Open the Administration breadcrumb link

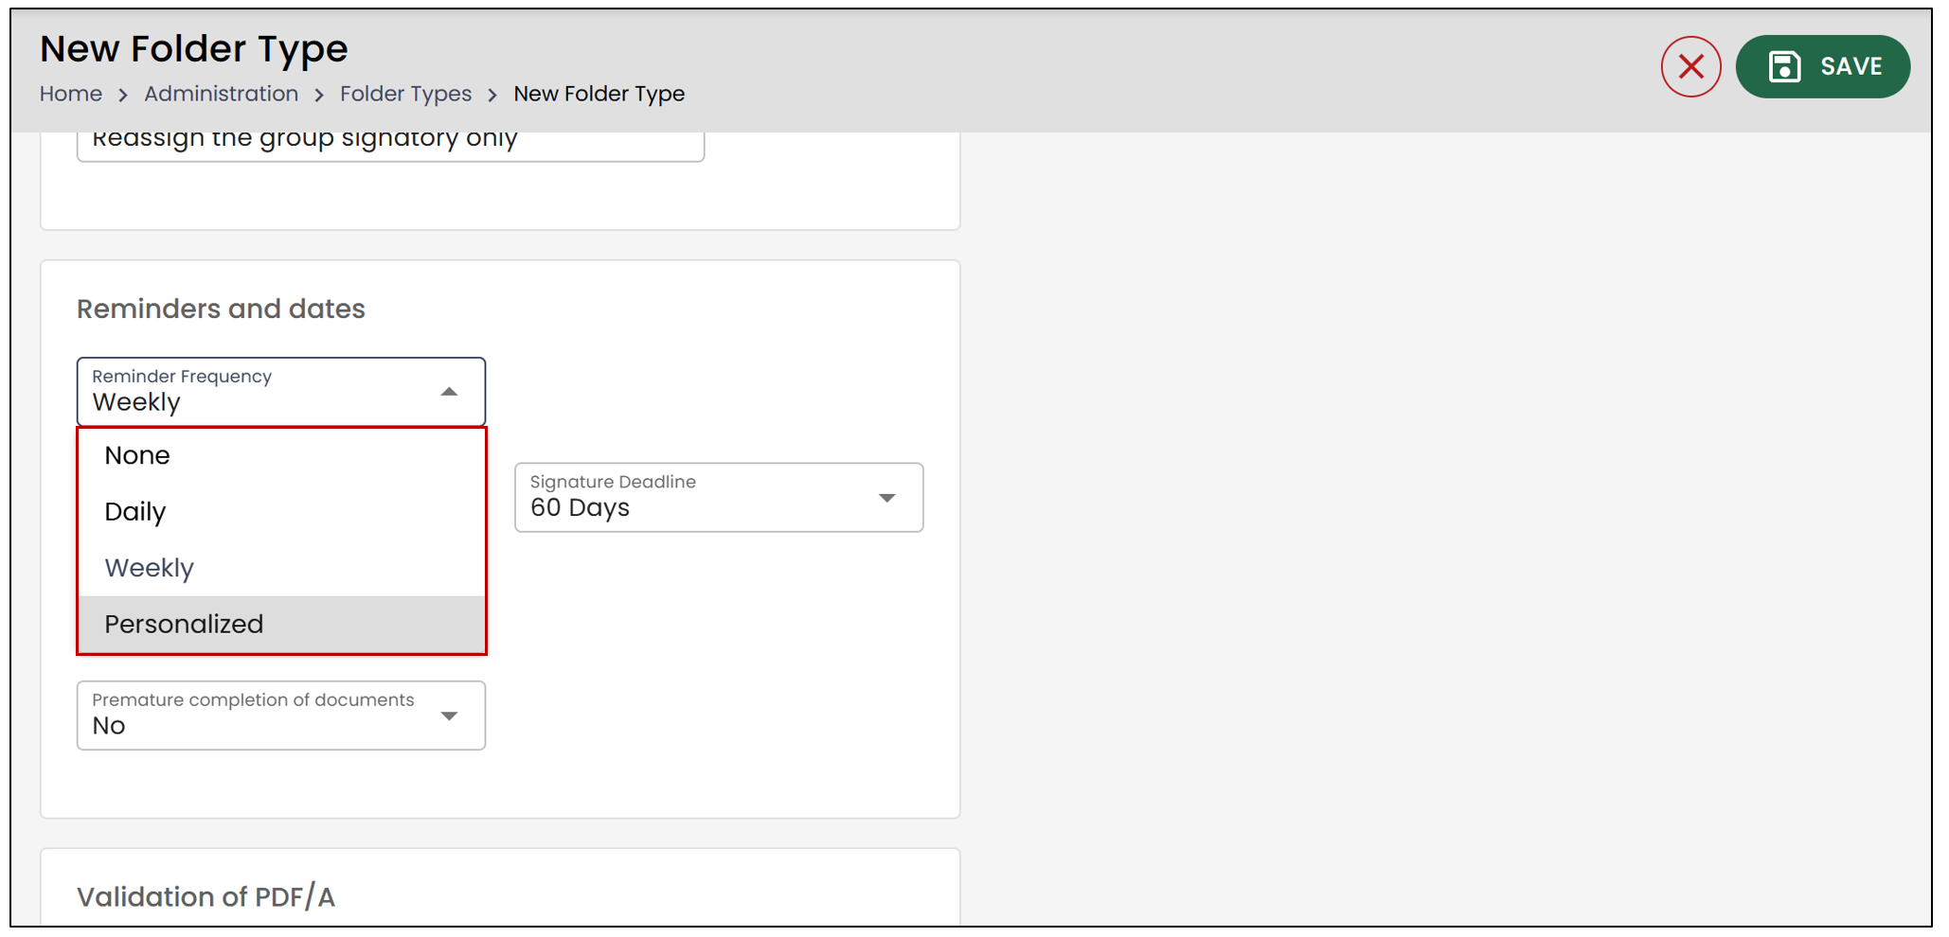point(222,94)
